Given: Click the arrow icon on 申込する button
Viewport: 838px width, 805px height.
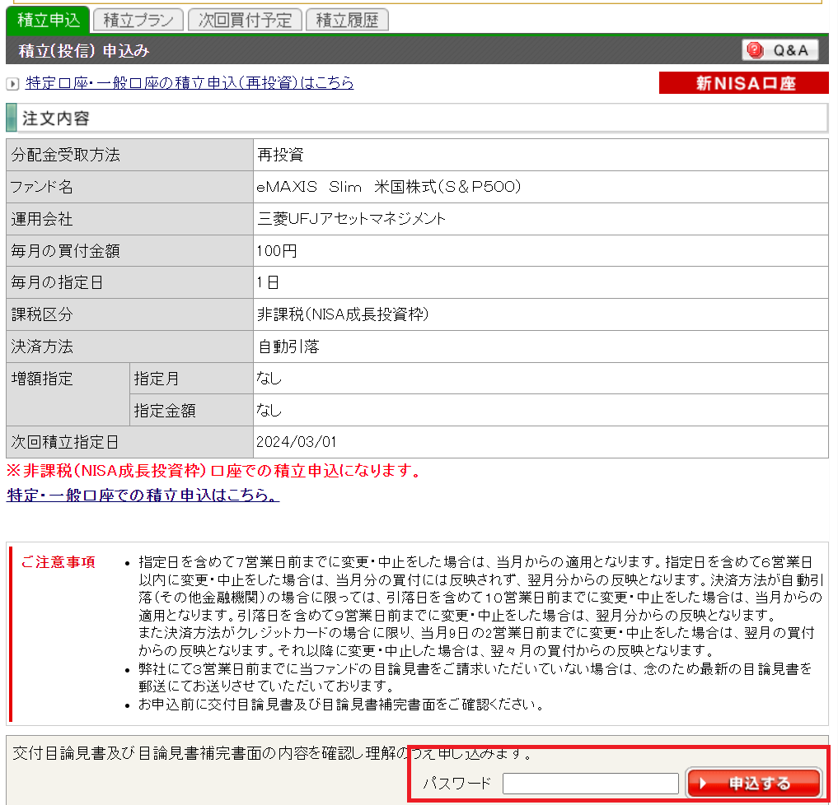Looking at the screenshot, I should [704, 784].
